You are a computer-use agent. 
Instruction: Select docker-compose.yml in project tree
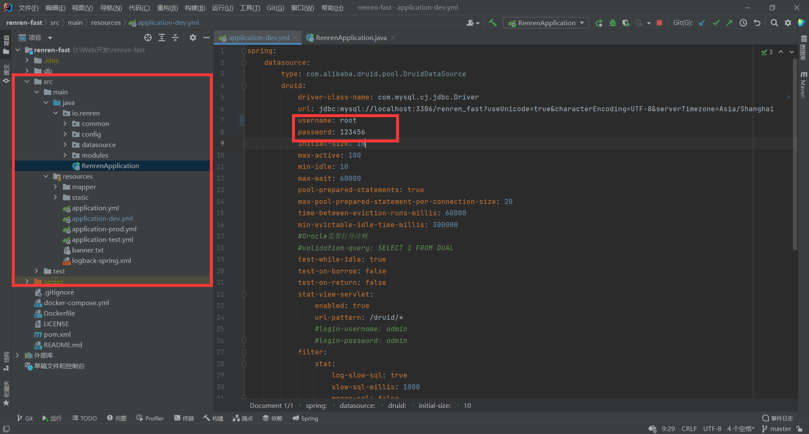pyautogui.click(x=76, y=303)
